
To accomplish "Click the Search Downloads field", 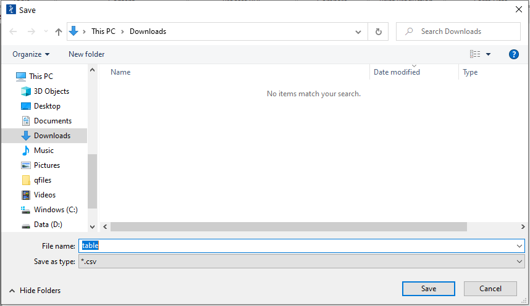I will pos(458,31).
